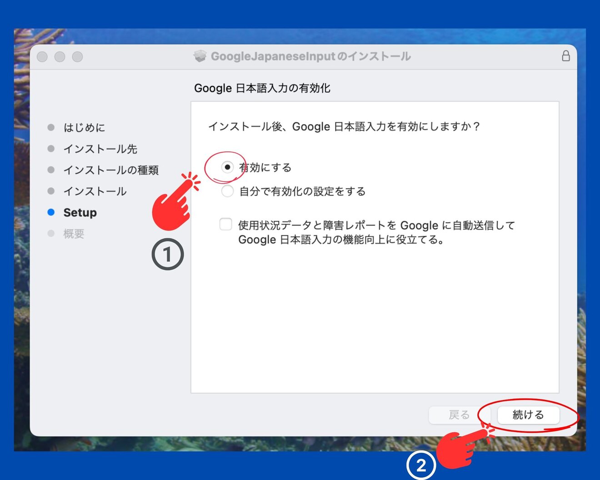This screenshot has width=600, height=480.
Task: Close the installer window
Action: click(42, 56)
